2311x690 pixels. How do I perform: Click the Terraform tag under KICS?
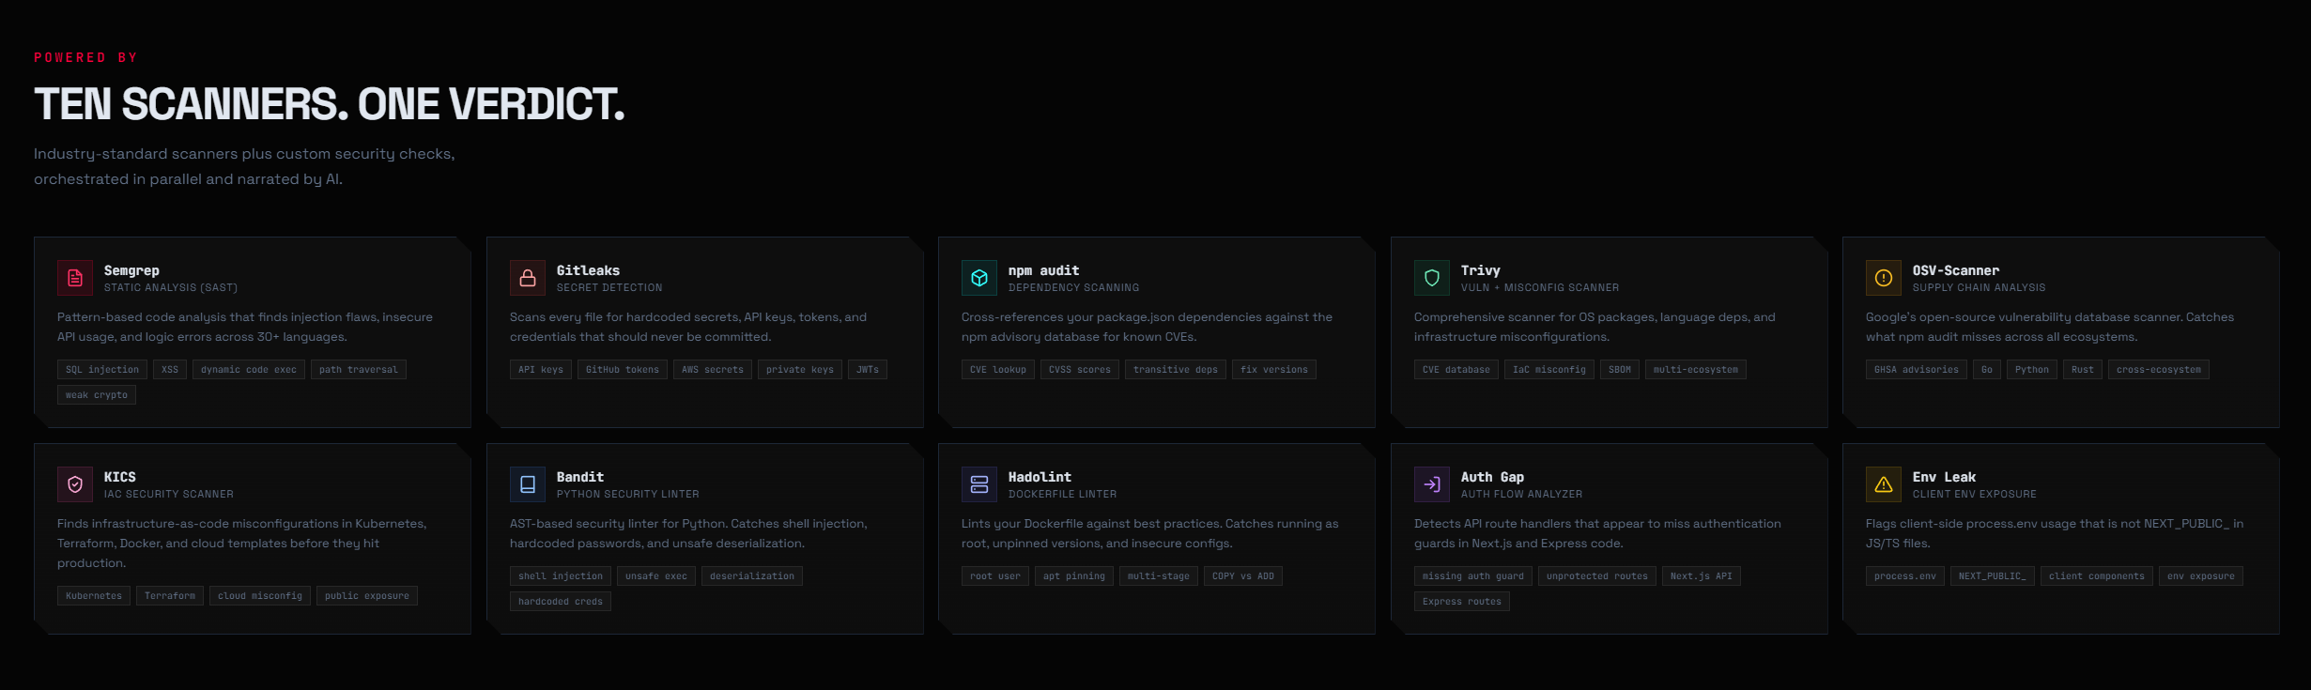(x=170, y=596)
